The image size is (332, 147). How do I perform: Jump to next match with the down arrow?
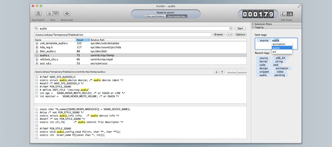pos(217,72)
